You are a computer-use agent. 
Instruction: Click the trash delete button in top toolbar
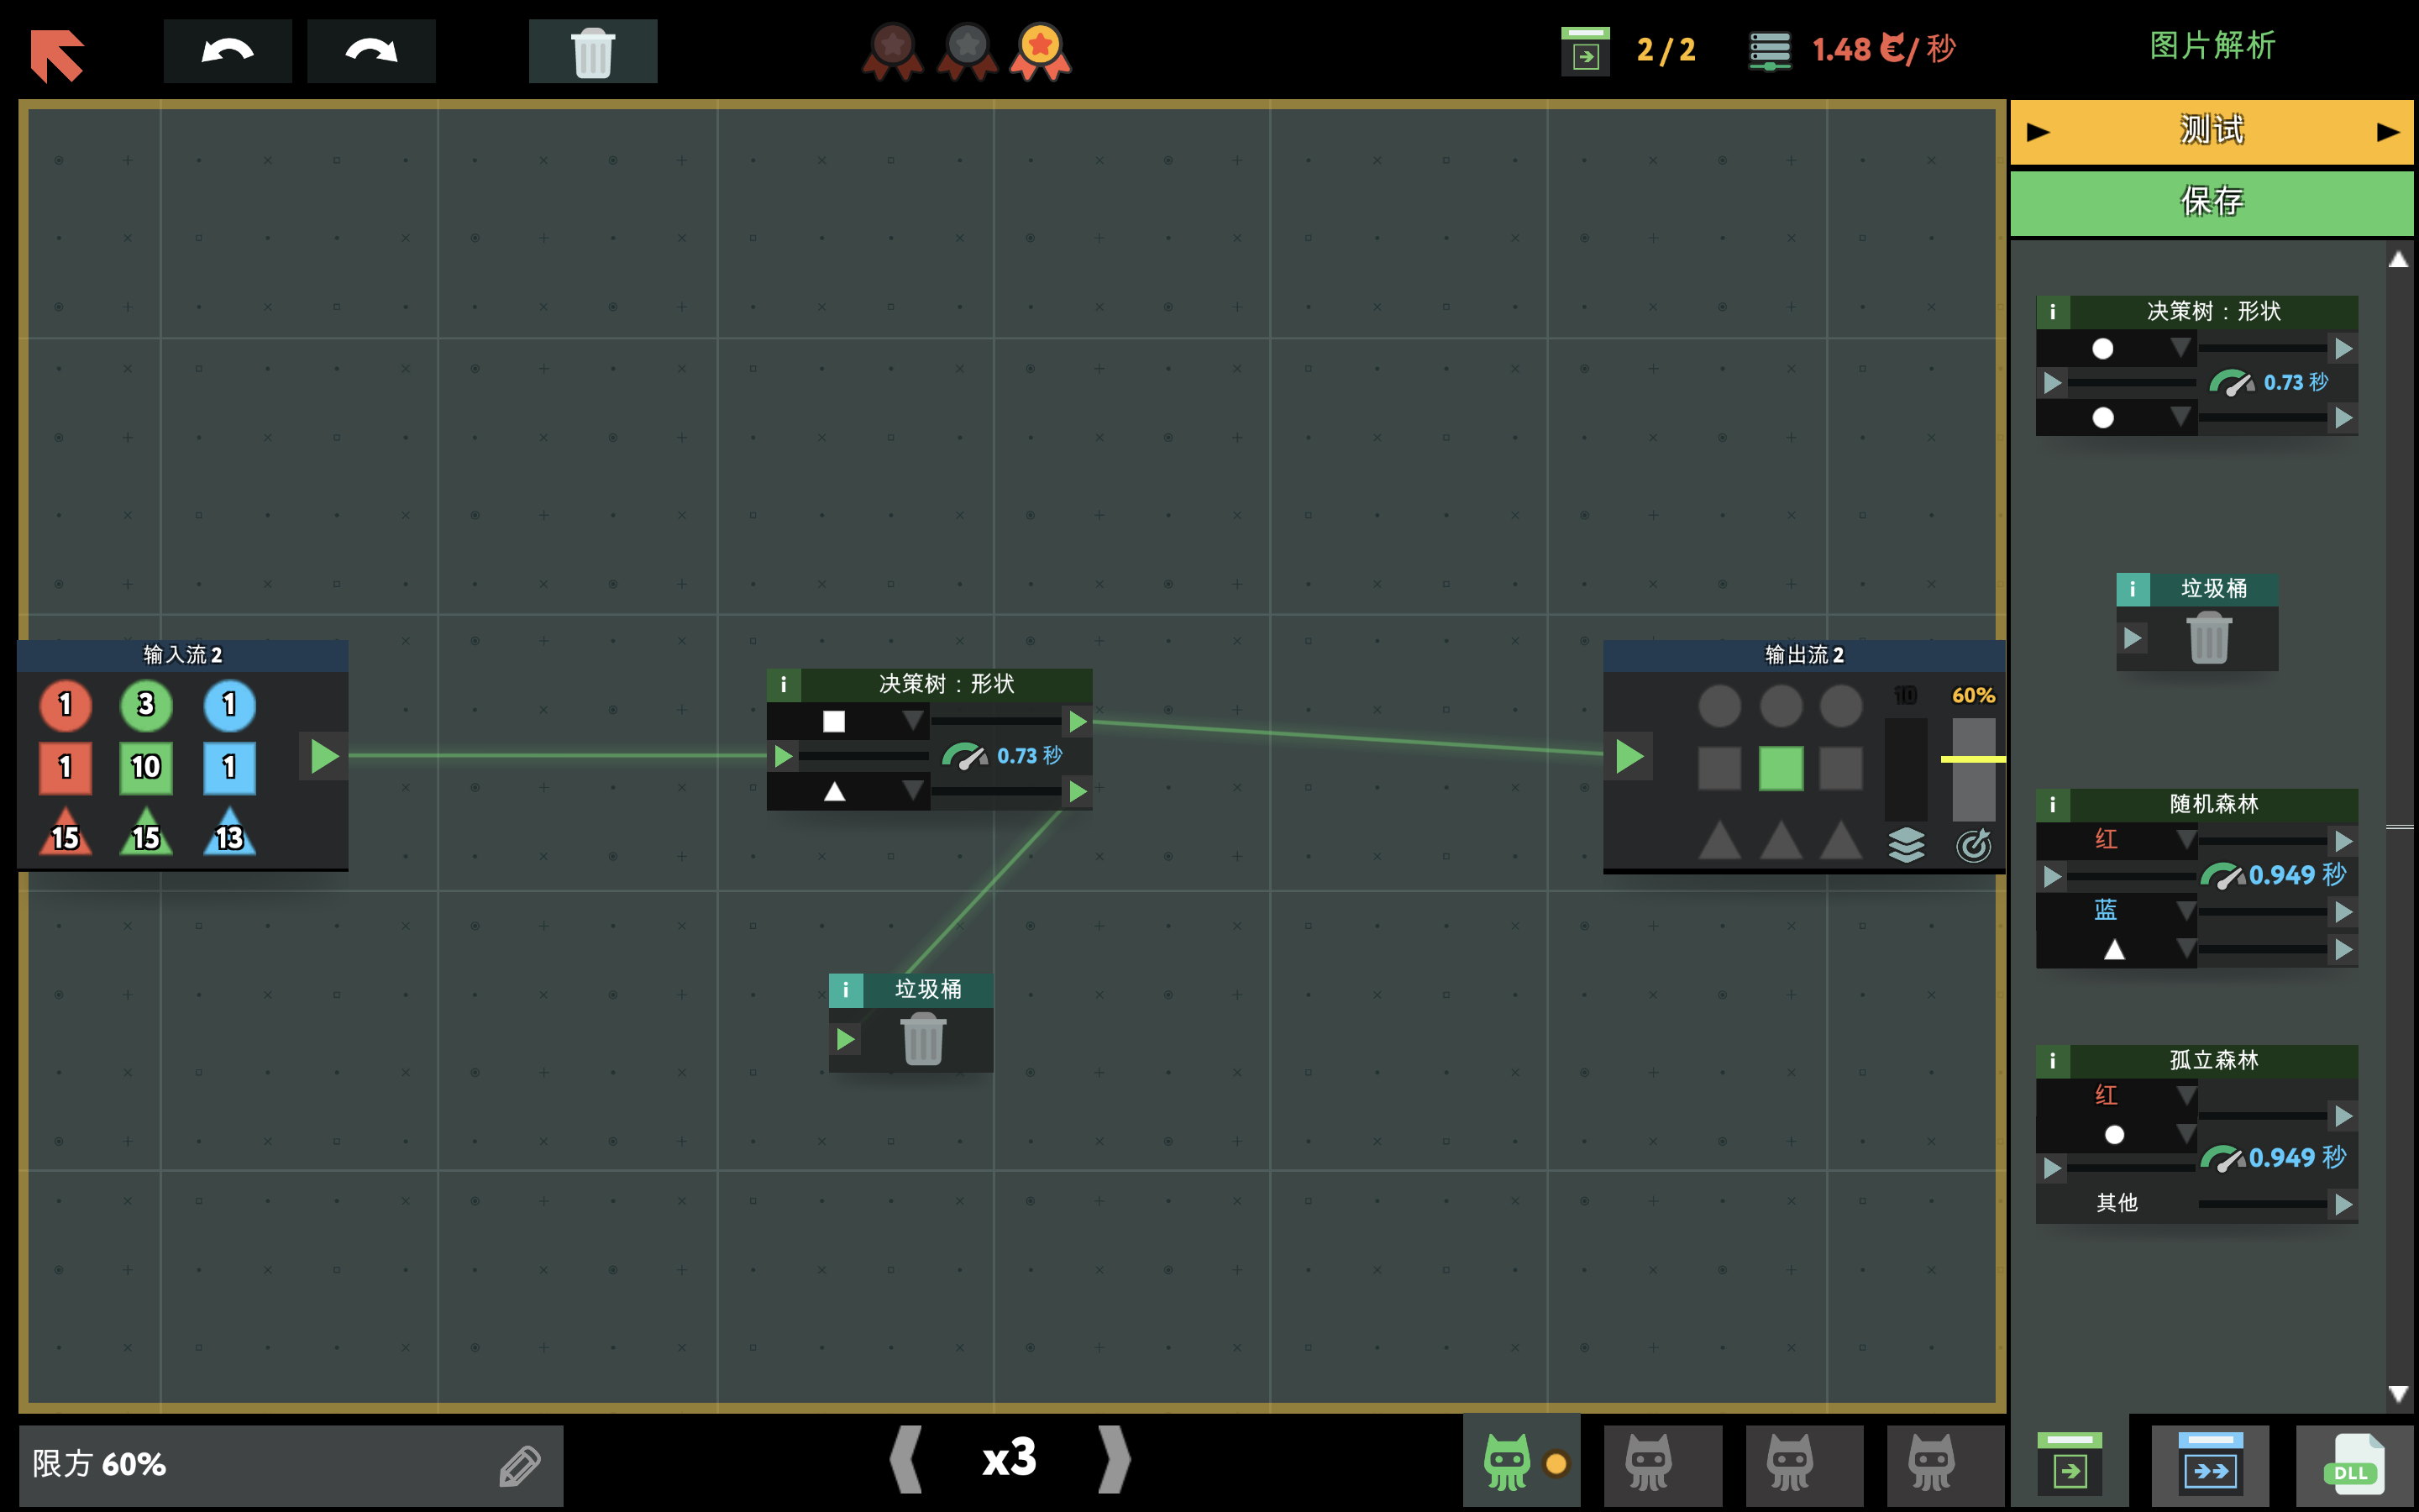593,51
